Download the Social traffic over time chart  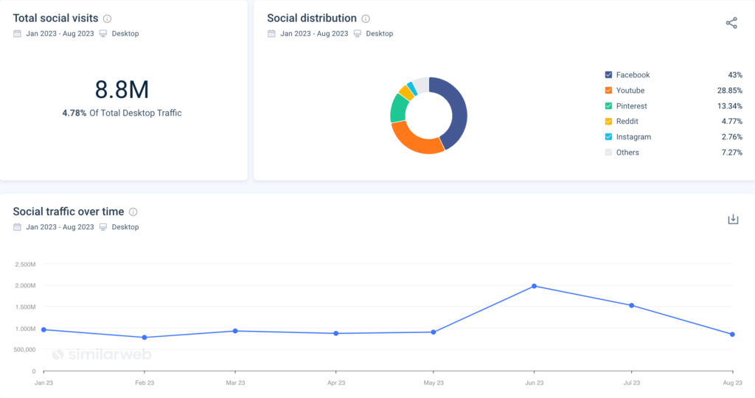click(x=733, y=220)
